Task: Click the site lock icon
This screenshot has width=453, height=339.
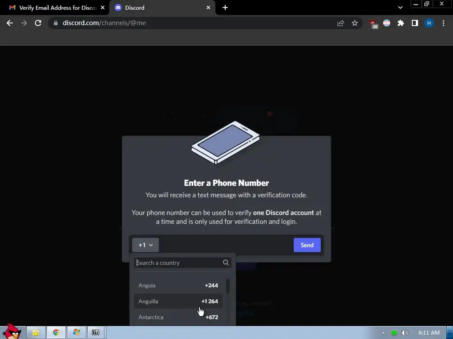Action: (56, 23)
